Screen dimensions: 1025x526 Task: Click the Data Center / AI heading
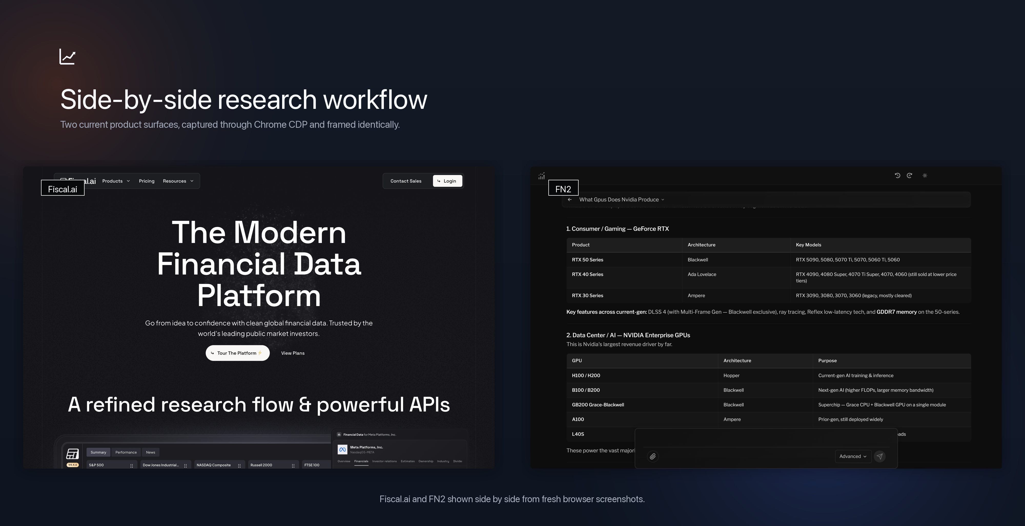click(x=628, y=335)
